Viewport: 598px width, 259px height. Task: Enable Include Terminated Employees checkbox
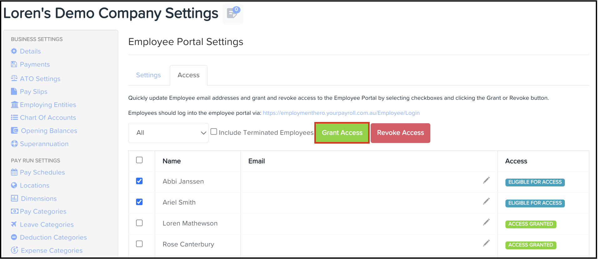[x=214, y=132]
